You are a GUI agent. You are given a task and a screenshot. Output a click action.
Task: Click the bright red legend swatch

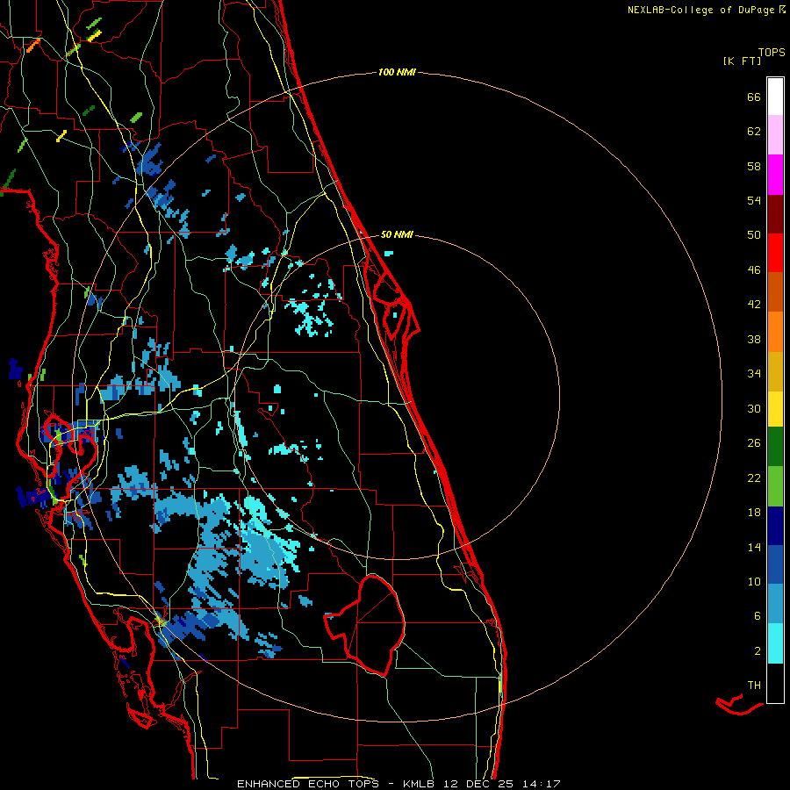pyautogui.click(x=775, y=253)
